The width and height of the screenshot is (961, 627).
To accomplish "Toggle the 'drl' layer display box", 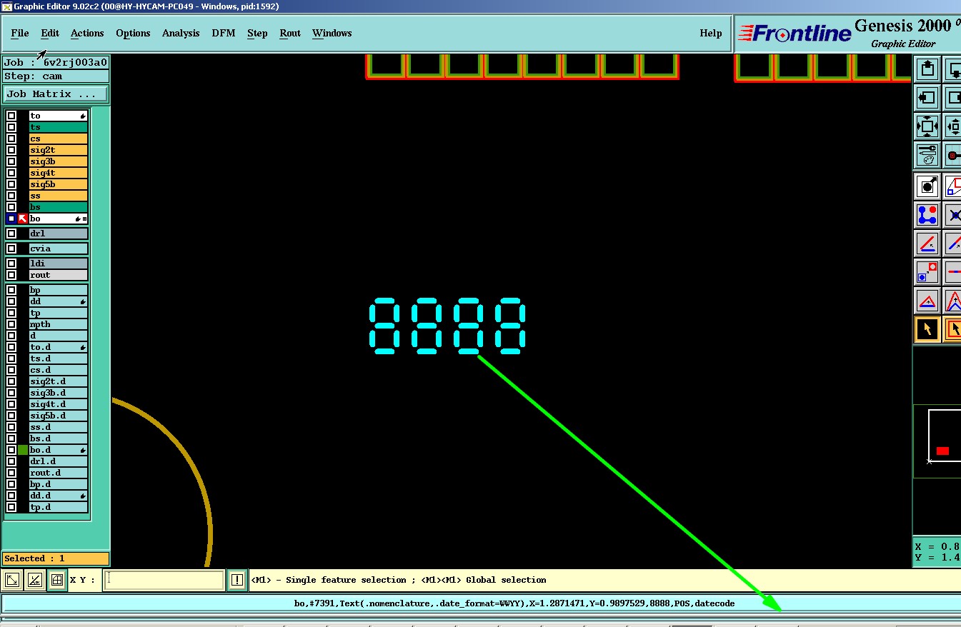I will [x=11, y=234].
